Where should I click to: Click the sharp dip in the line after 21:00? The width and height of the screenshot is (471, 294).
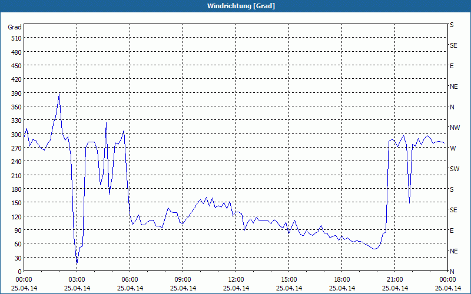[x=409, y=202]
